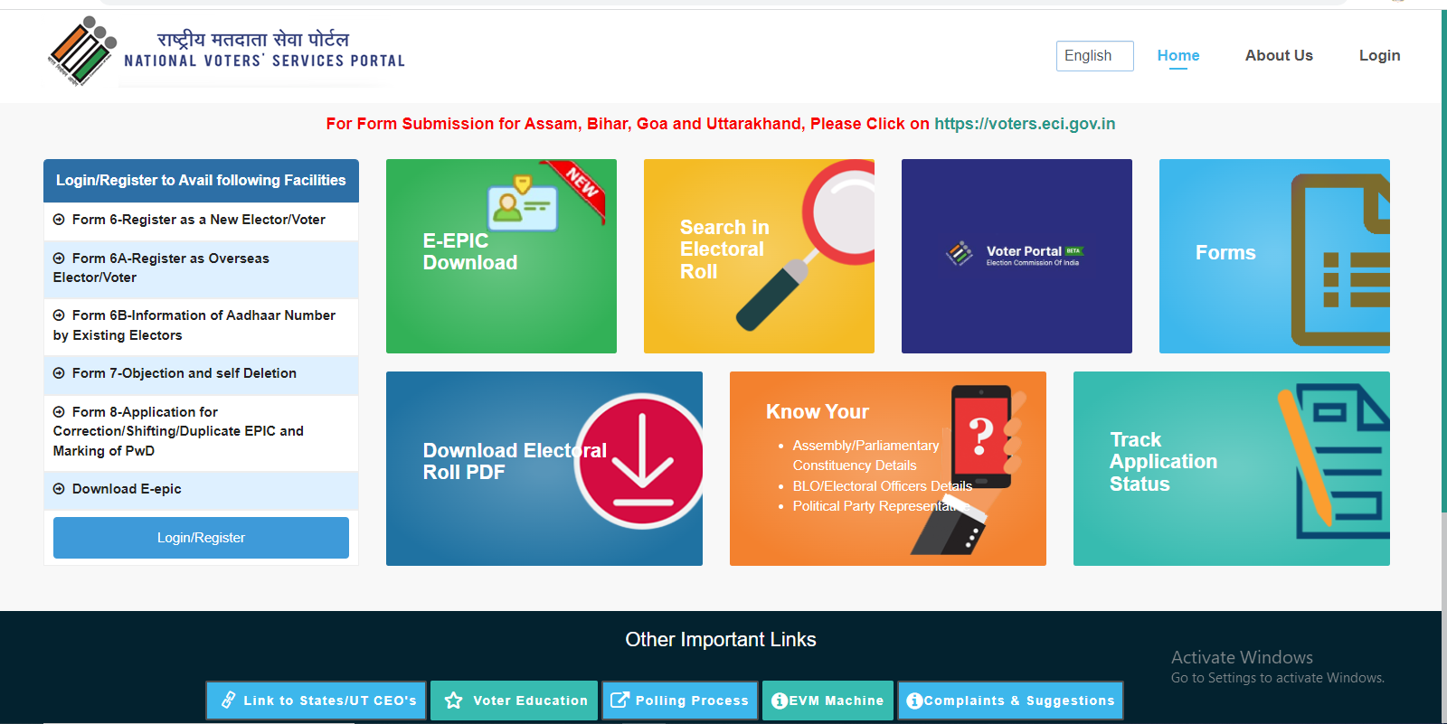1447x724 pixels.
Task: Open Form 8-Application for Correction/Shifting
Action: 201,432
